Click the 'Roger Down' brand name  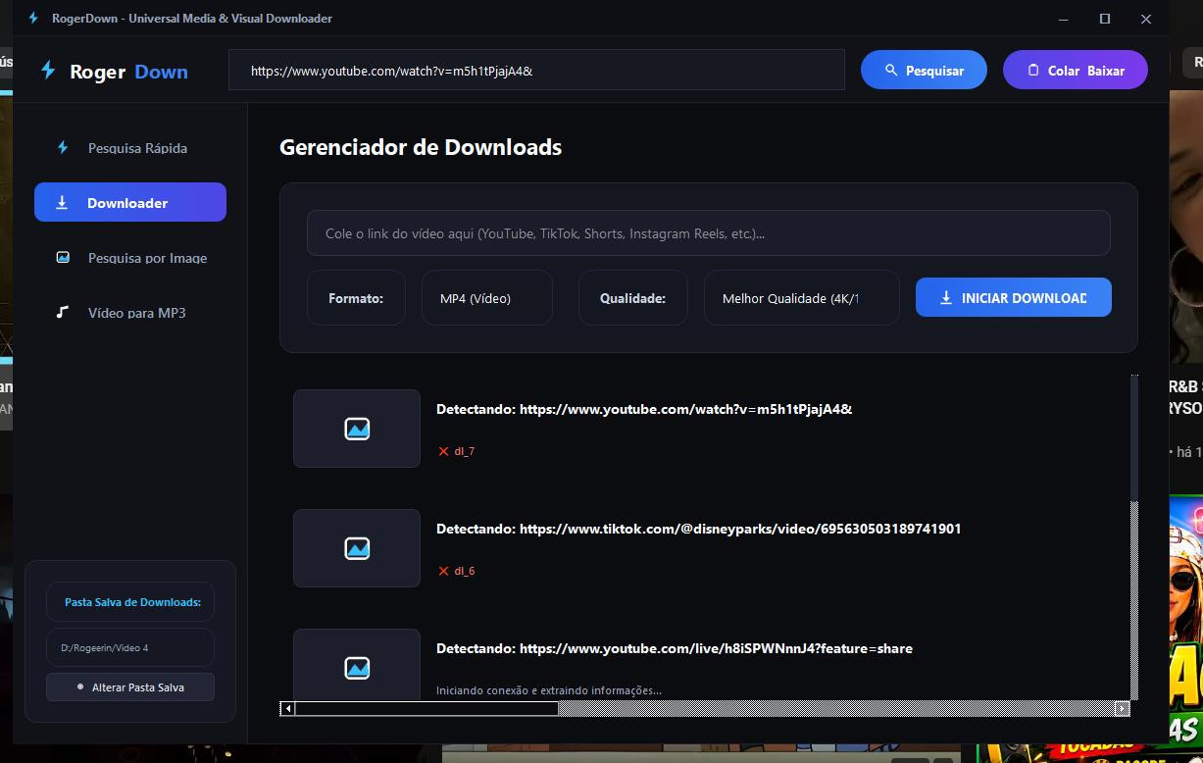(128, 72)
